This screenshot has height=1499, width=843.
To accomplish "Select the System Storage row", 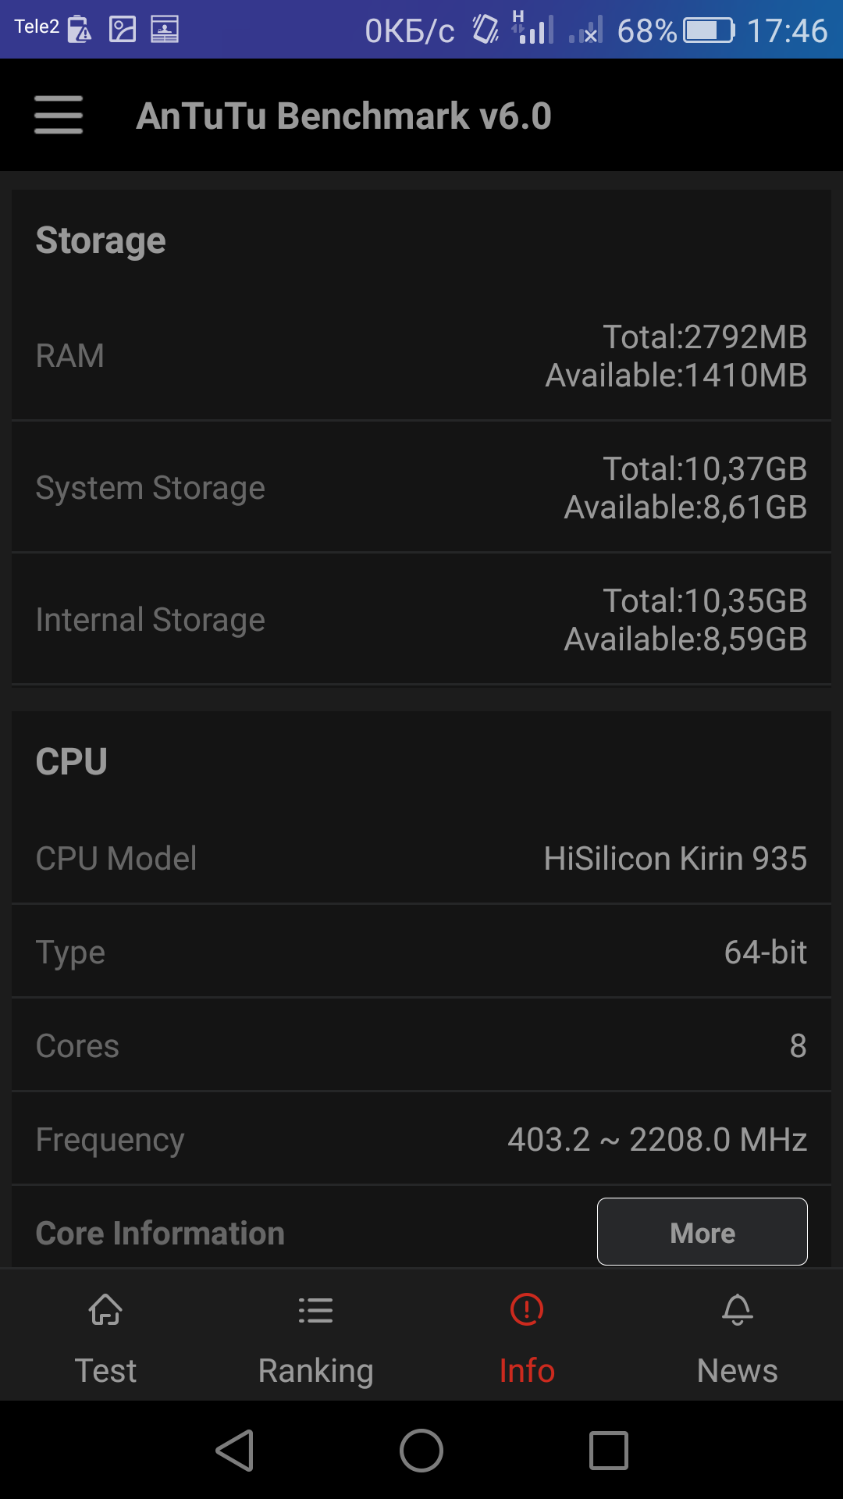I will click(x=421, y=488).
